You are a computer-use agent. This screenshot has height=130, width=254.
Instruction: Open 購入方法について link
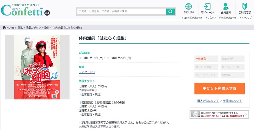(208, 101)
